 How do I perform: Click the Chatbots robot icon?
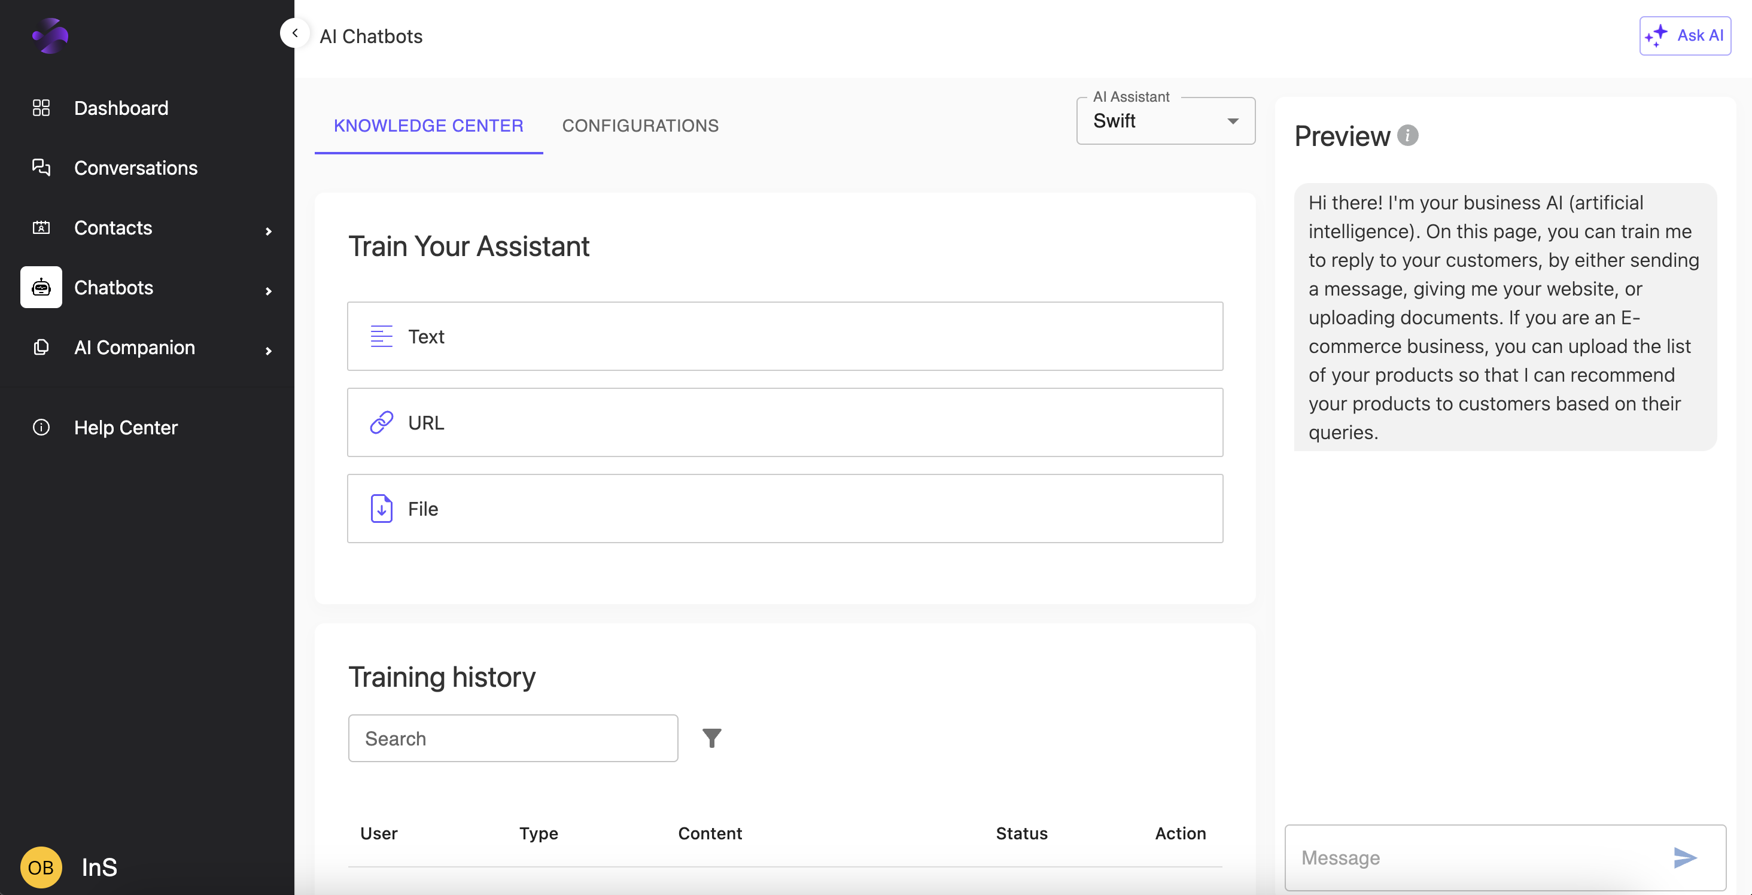[41, 287]
